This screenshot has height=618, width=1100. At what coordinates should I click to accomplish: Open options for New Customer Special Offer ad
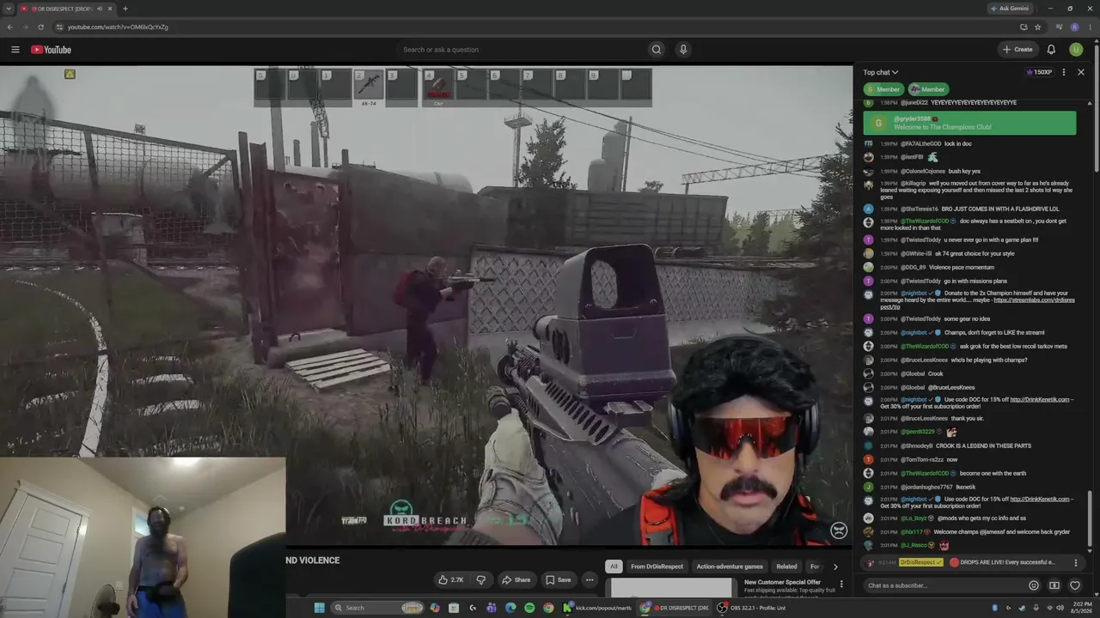[x=842, y=584]
